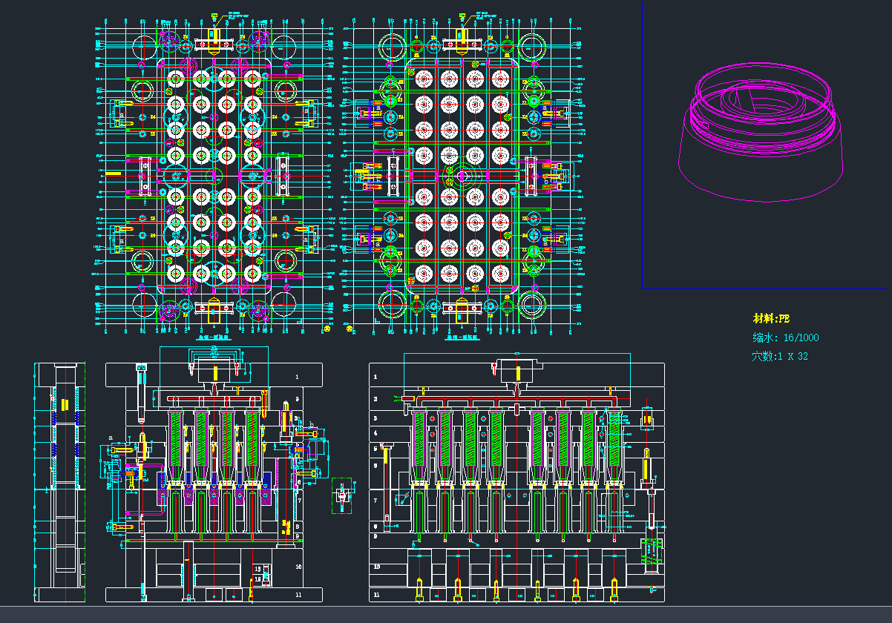The width and height of the screenshot is (892, 623).
Task: Click the small green dashed detail box
Action: click(x=341, y=495)
